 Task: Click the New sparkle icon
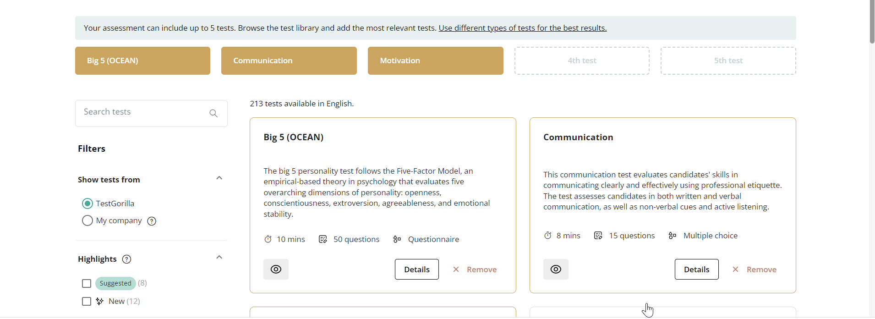[100, 301]
